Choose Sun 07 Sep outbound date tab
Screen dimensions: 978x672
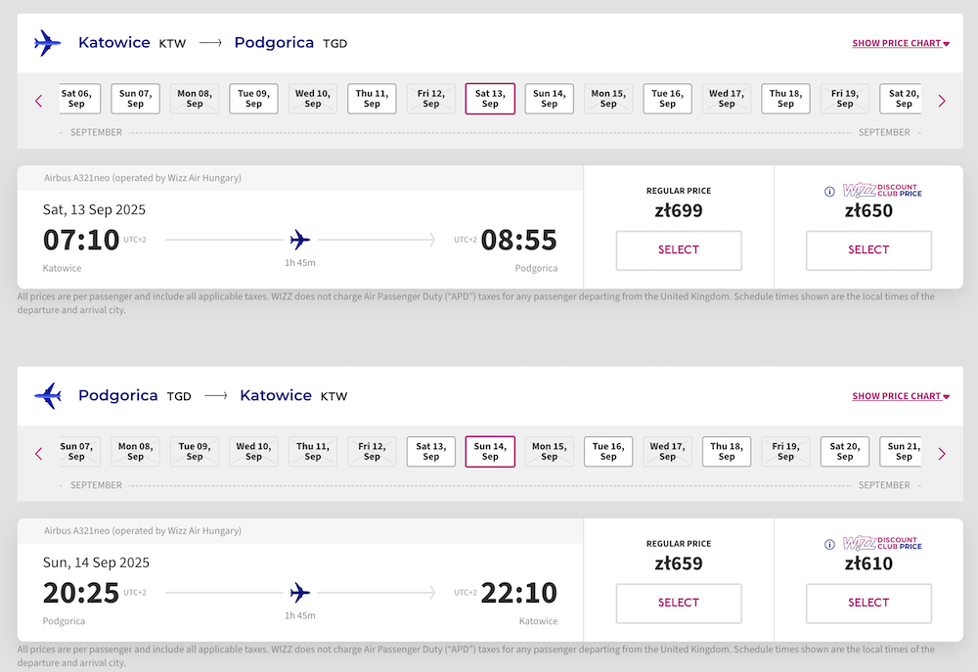(135, 99)
